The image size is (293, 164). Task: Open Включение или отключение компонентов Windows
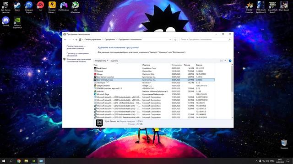click(x=79, y=60)
